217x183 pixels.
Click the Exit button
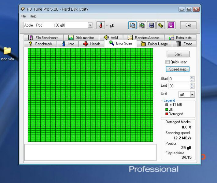(x=188, y=25)
